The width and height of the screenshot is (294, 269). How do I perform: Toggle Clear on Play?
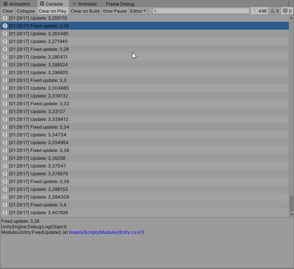(x=52, y=11)
